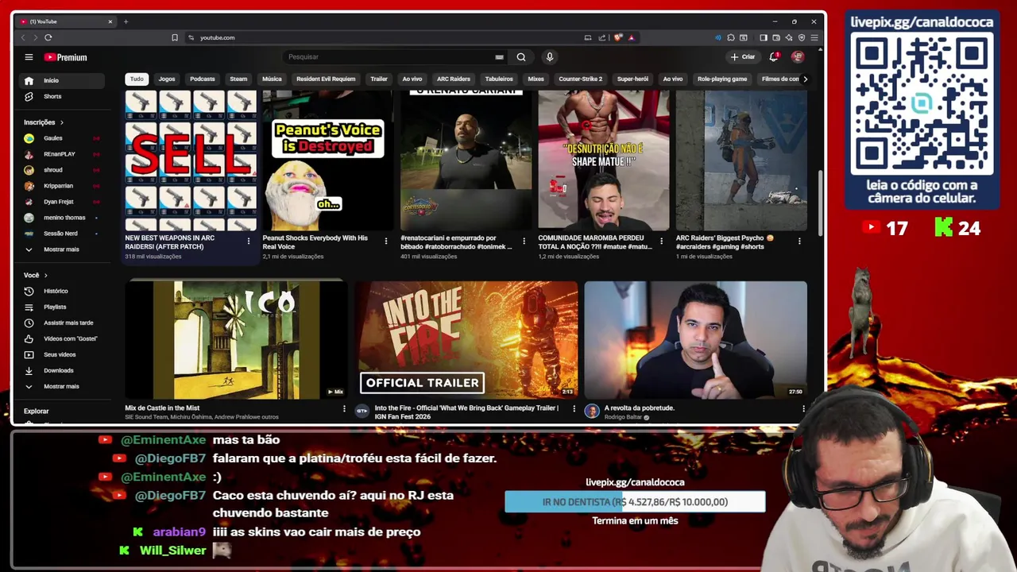Image resolution: width=1017 pixels, height=572 pixels.
Task: Open Shorts in the sidebar
Action: point(62,96)
